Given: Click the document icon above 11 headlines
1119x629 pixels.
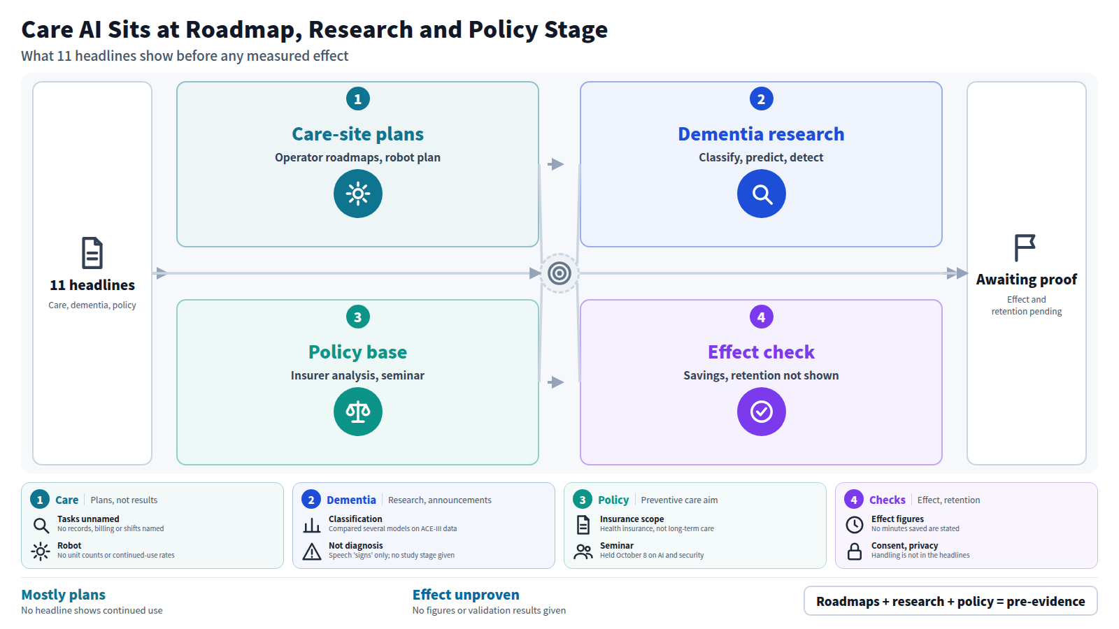Looking at the screenshot, I should pos(92,253).
